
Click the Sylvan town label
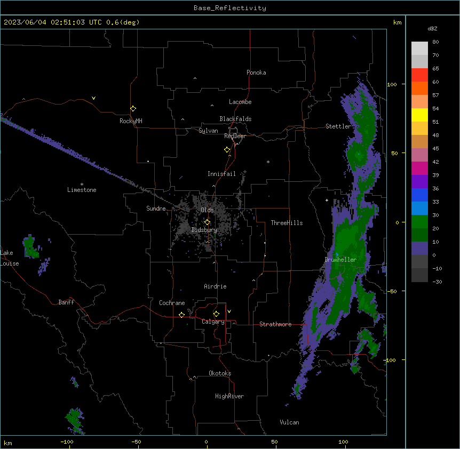point(208,131)
